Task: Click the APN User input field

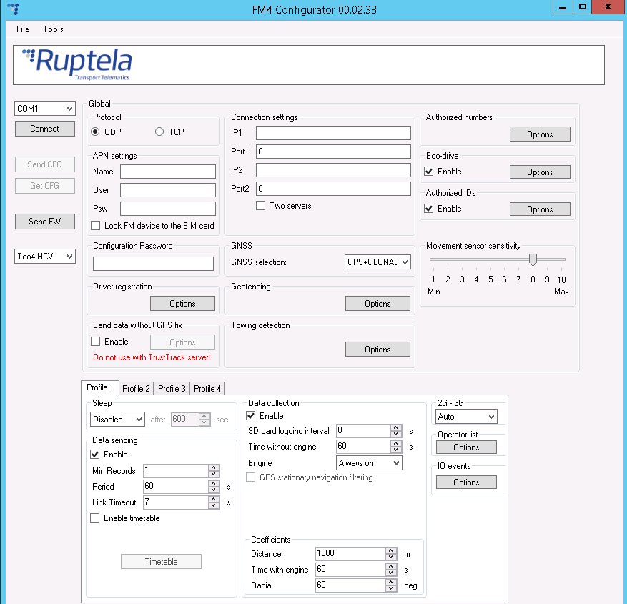Action: coord(168,190)
